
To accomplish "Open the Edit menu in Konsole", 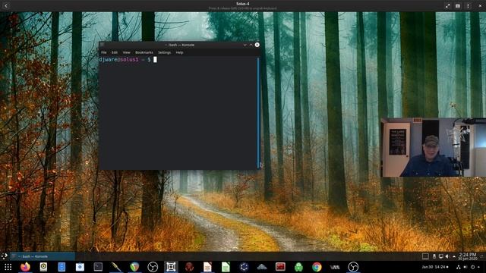I will pos(115,52).
